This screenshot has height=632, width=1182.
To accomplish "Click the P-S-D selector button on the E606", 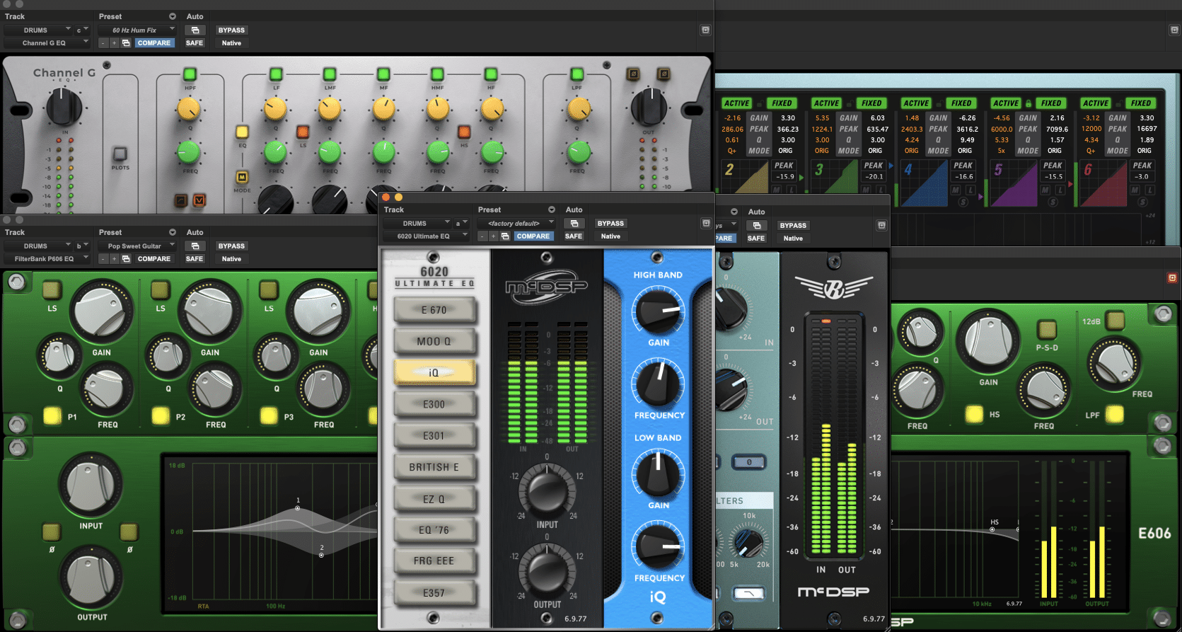I will click(1047, 328).
